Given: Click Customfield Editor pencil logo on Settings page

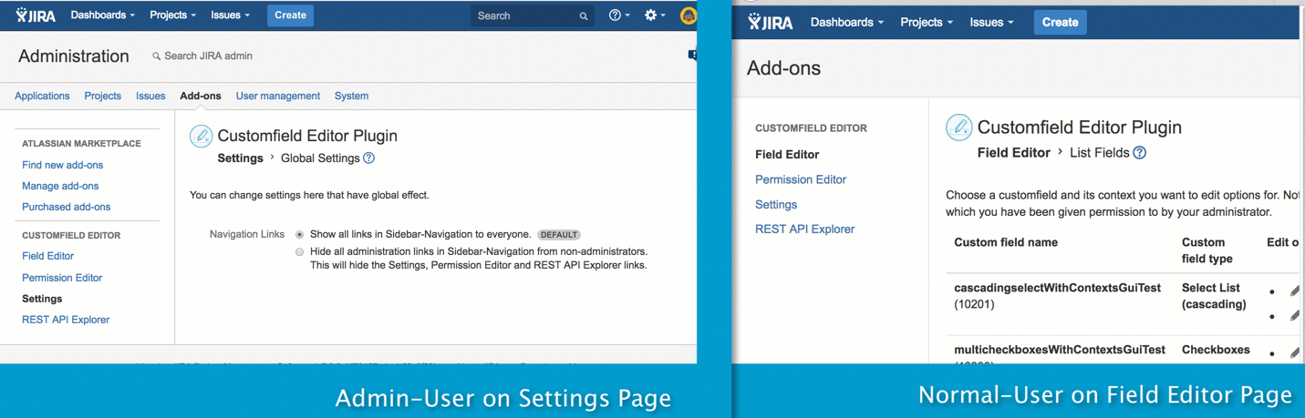Looking at the screenshot, I should (201, 137).
